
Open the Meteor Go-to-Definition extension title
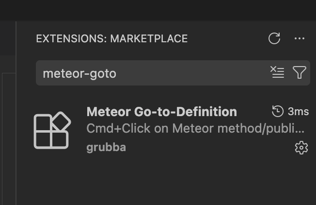pos(161,112)
